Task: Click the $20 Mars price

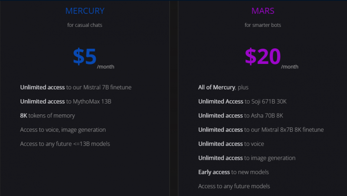Action: click(x=263, y=57)
